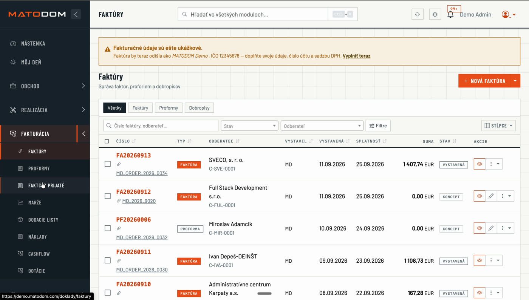The width and height of the screenshot is (529, 300).
Task: View invoice FA20260913 with the eye icon
Action: coord(480,164)
